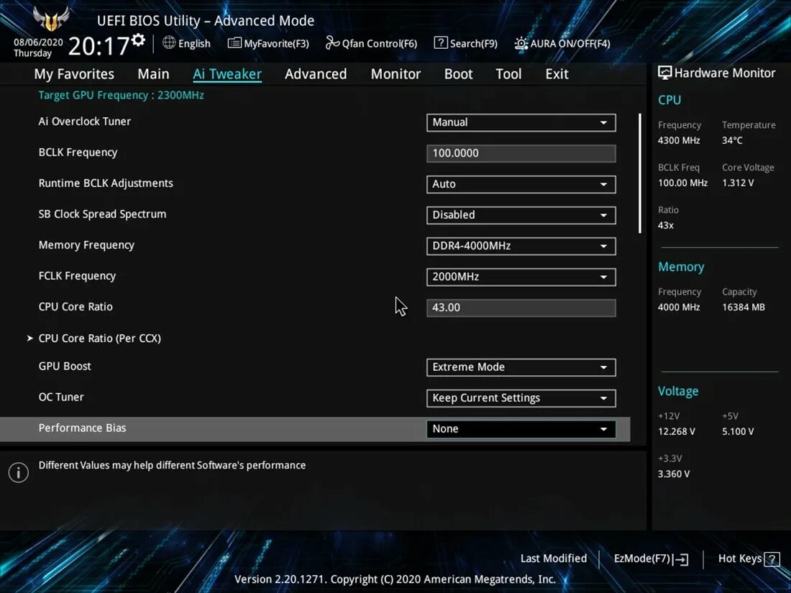Click the +5V 5.100 V reading
The image size is (791, 593).
[x=738, y=432]
